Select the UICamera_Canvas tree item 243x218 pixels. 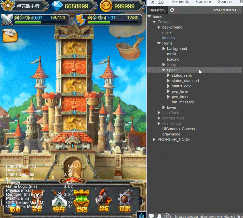coord(178,129)
